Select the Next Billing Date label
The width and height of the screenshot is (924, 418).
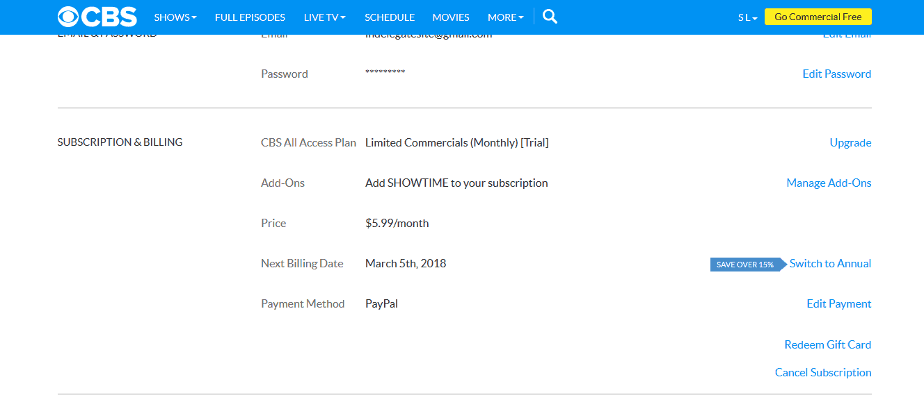tap(302, 263)
